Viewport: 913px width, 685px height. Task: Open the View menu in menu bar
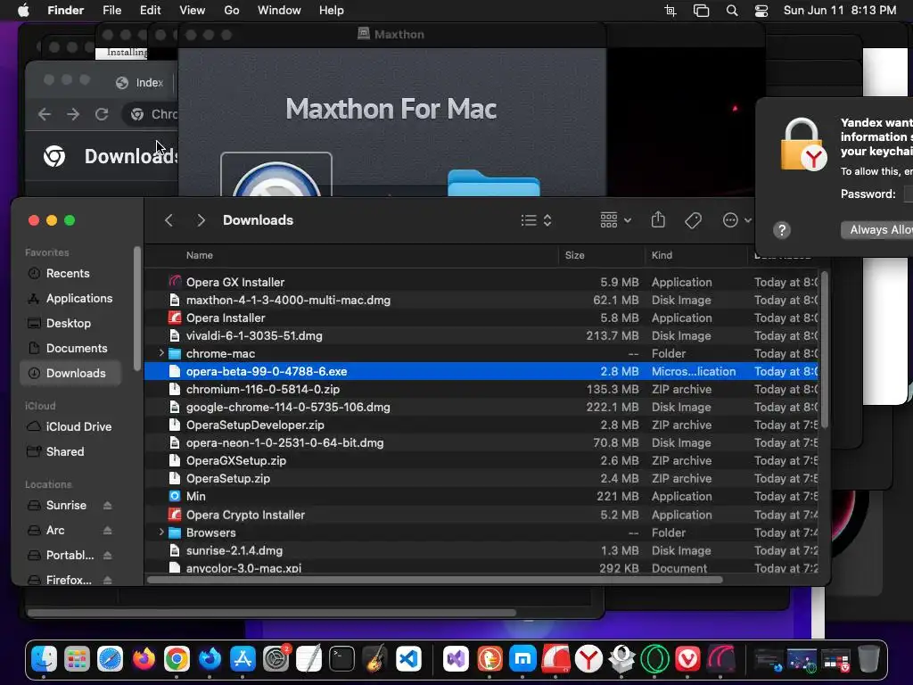[193, 11]
